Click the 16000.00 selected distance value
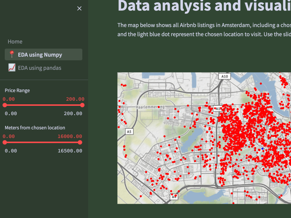This screenshot has height=218, width=291. click(70, 136)
